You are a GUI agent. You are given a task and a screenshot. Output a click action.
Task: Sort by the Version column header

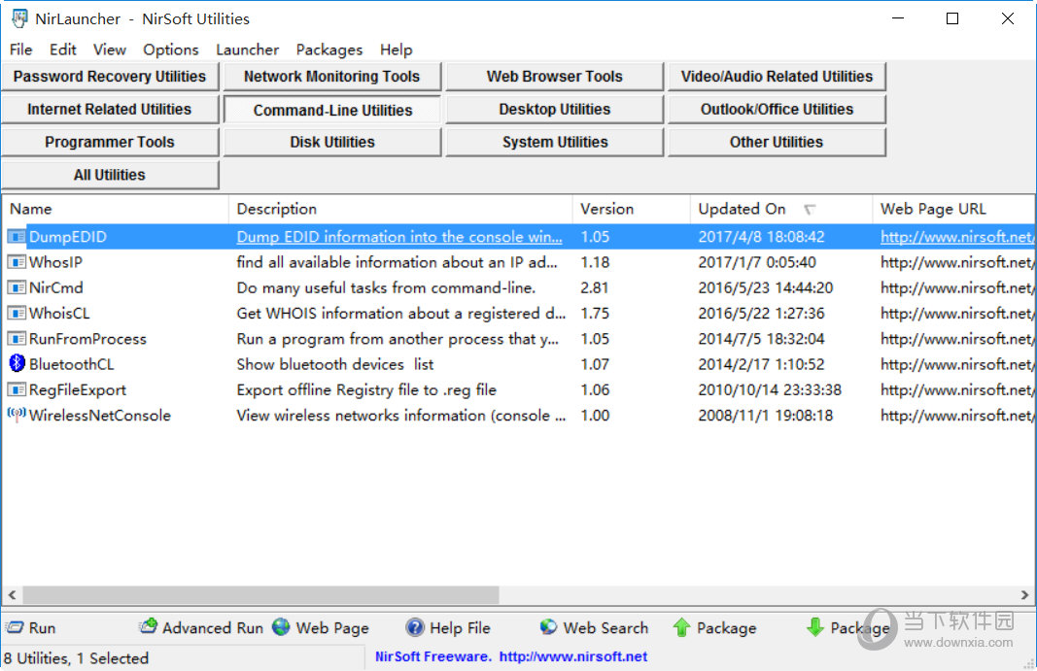pos(632,209)
